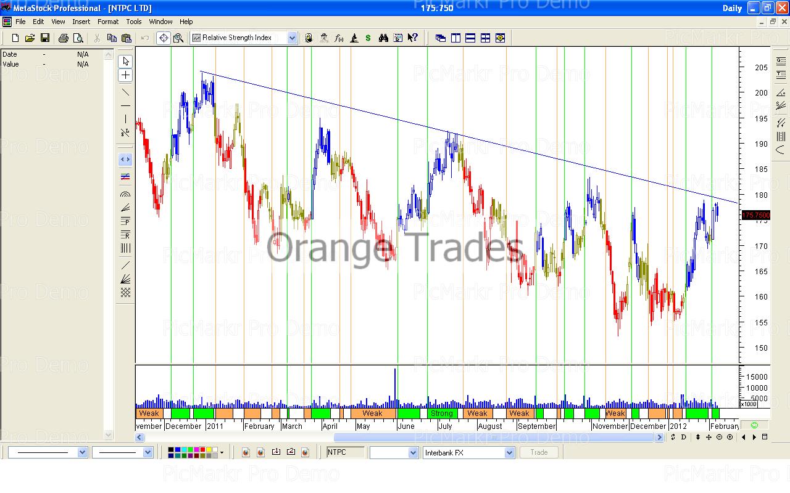The width and height of the screenshot is (790, 493).
Task: Expand the first line style dropdown
Action: pyautogui.click(x=83, y=452)
